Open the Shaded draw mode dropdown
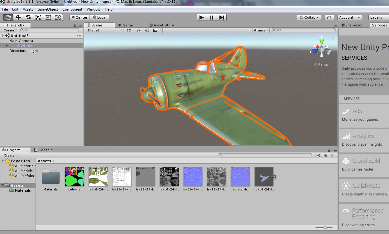Screen dimensions: 389x234 pyautogui.click(x=105, y=30)
